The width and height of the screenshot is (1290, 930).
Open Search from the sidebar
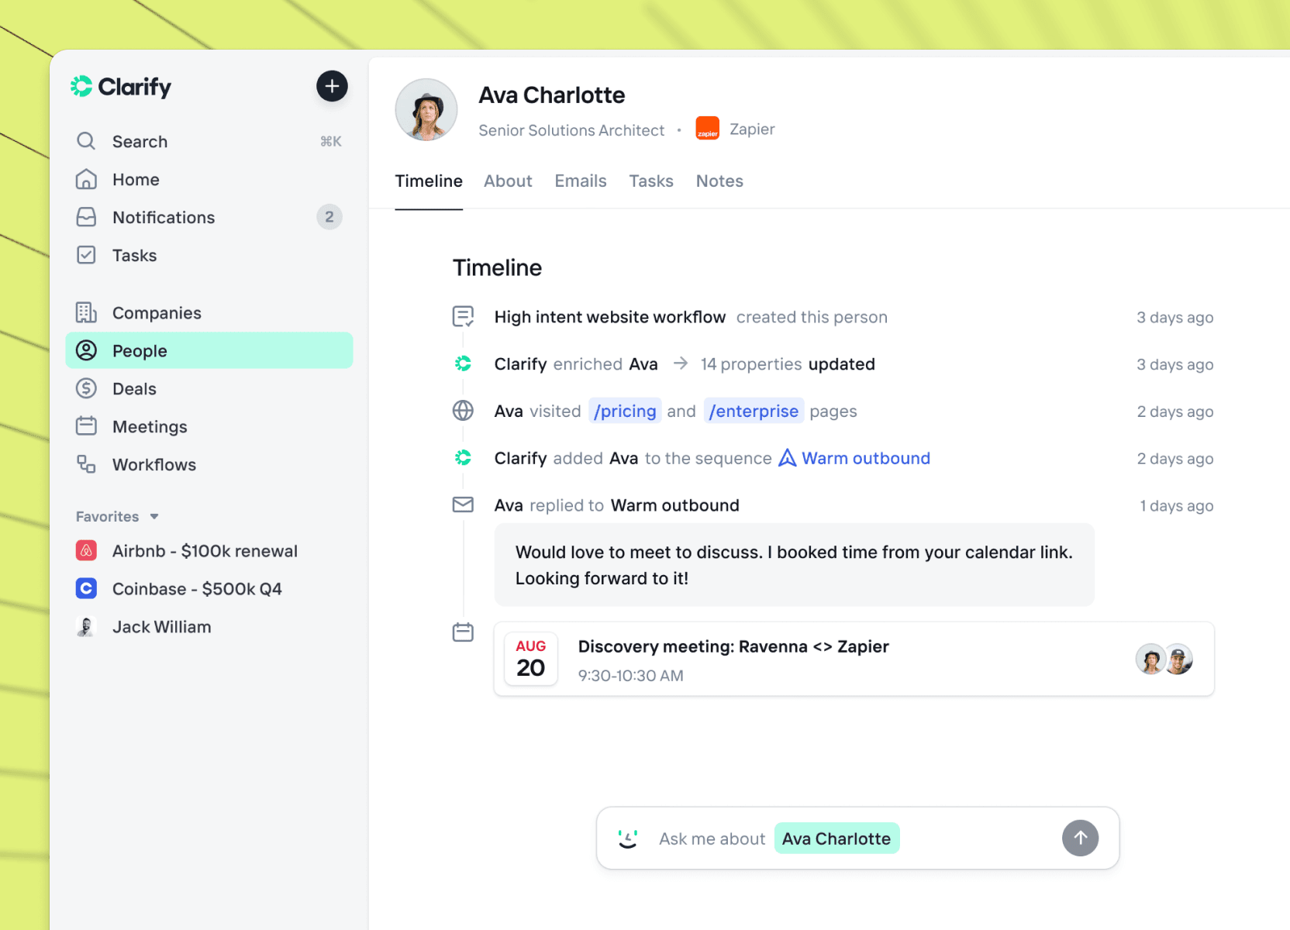click(x=140, y=142)
